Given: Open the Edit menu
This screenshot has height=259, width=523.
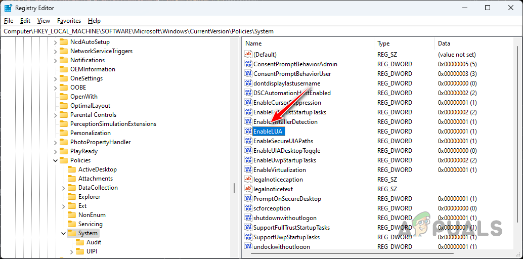Looking at the screenshot, I should (x=25, y=21).
